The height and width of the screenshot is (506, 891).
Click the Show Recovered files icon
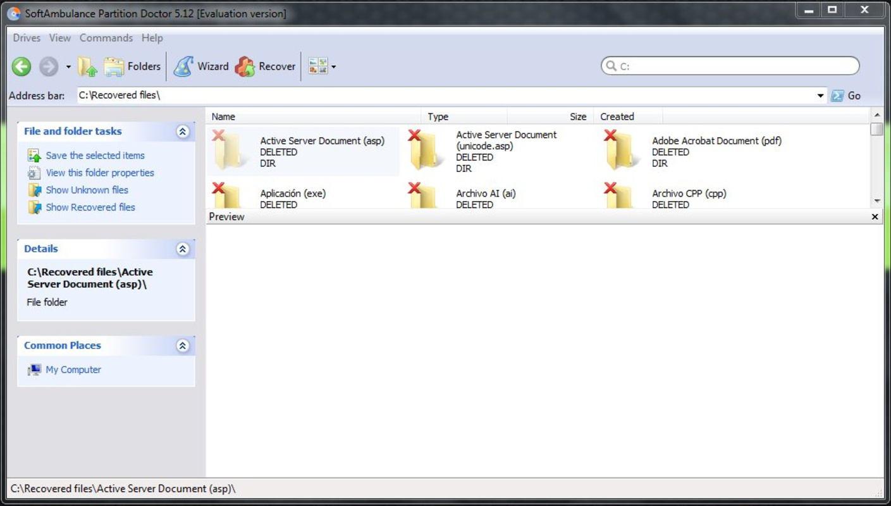(34, 207)
